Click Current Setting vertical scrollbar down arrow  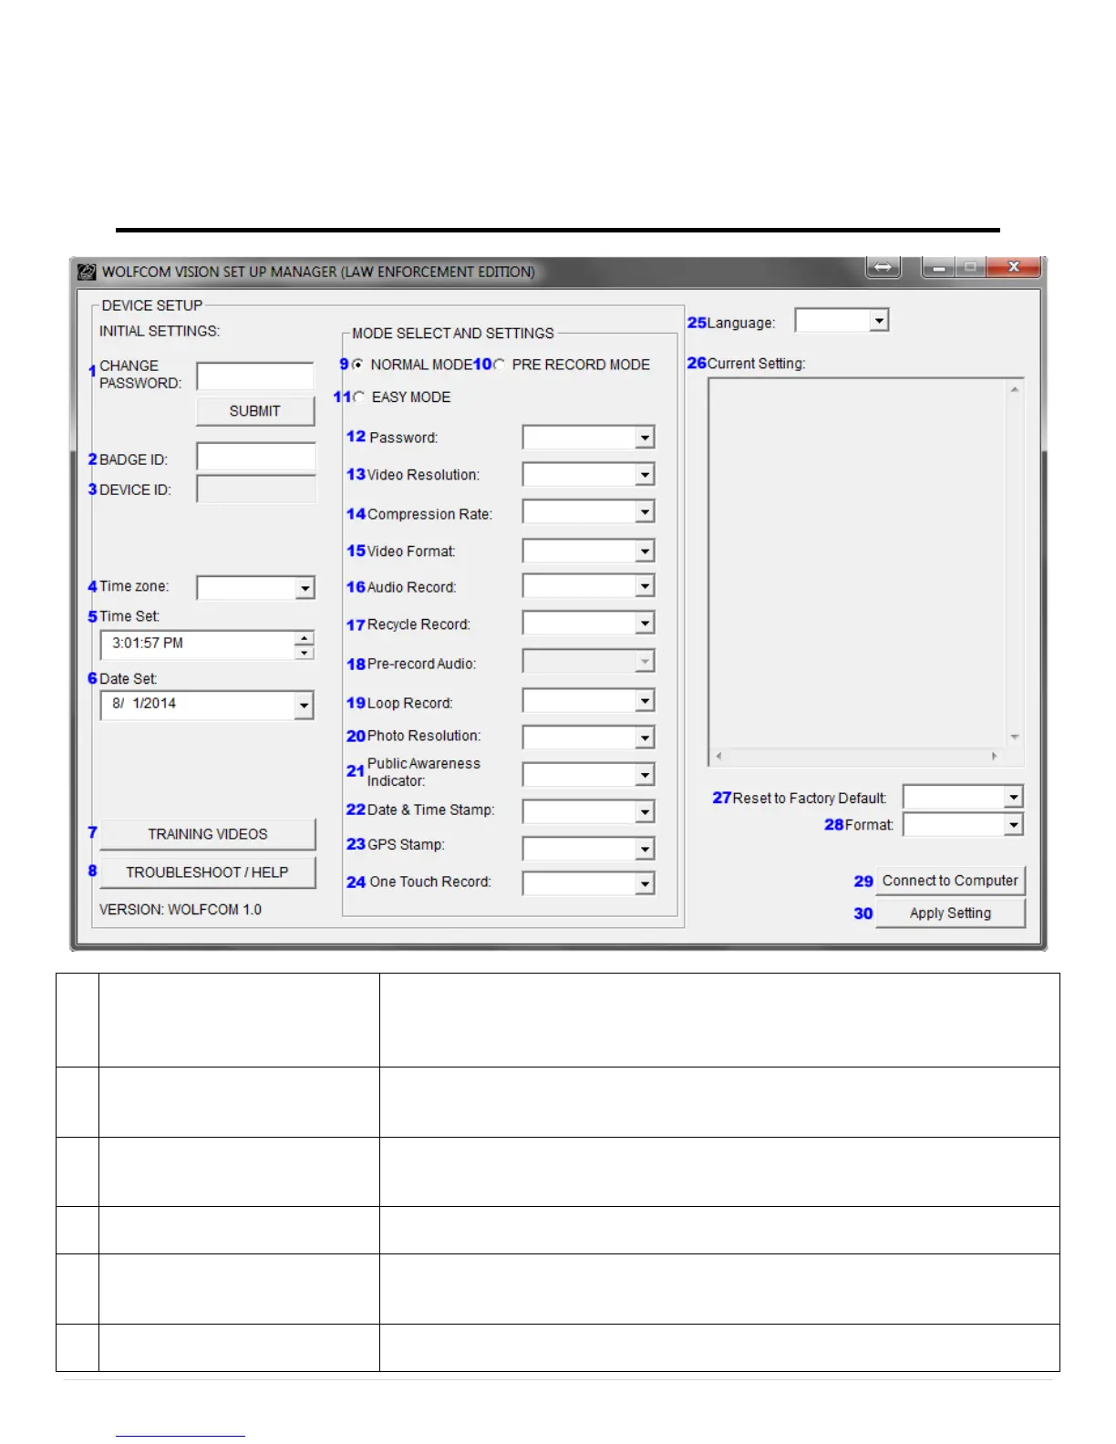pos(1014,737)
